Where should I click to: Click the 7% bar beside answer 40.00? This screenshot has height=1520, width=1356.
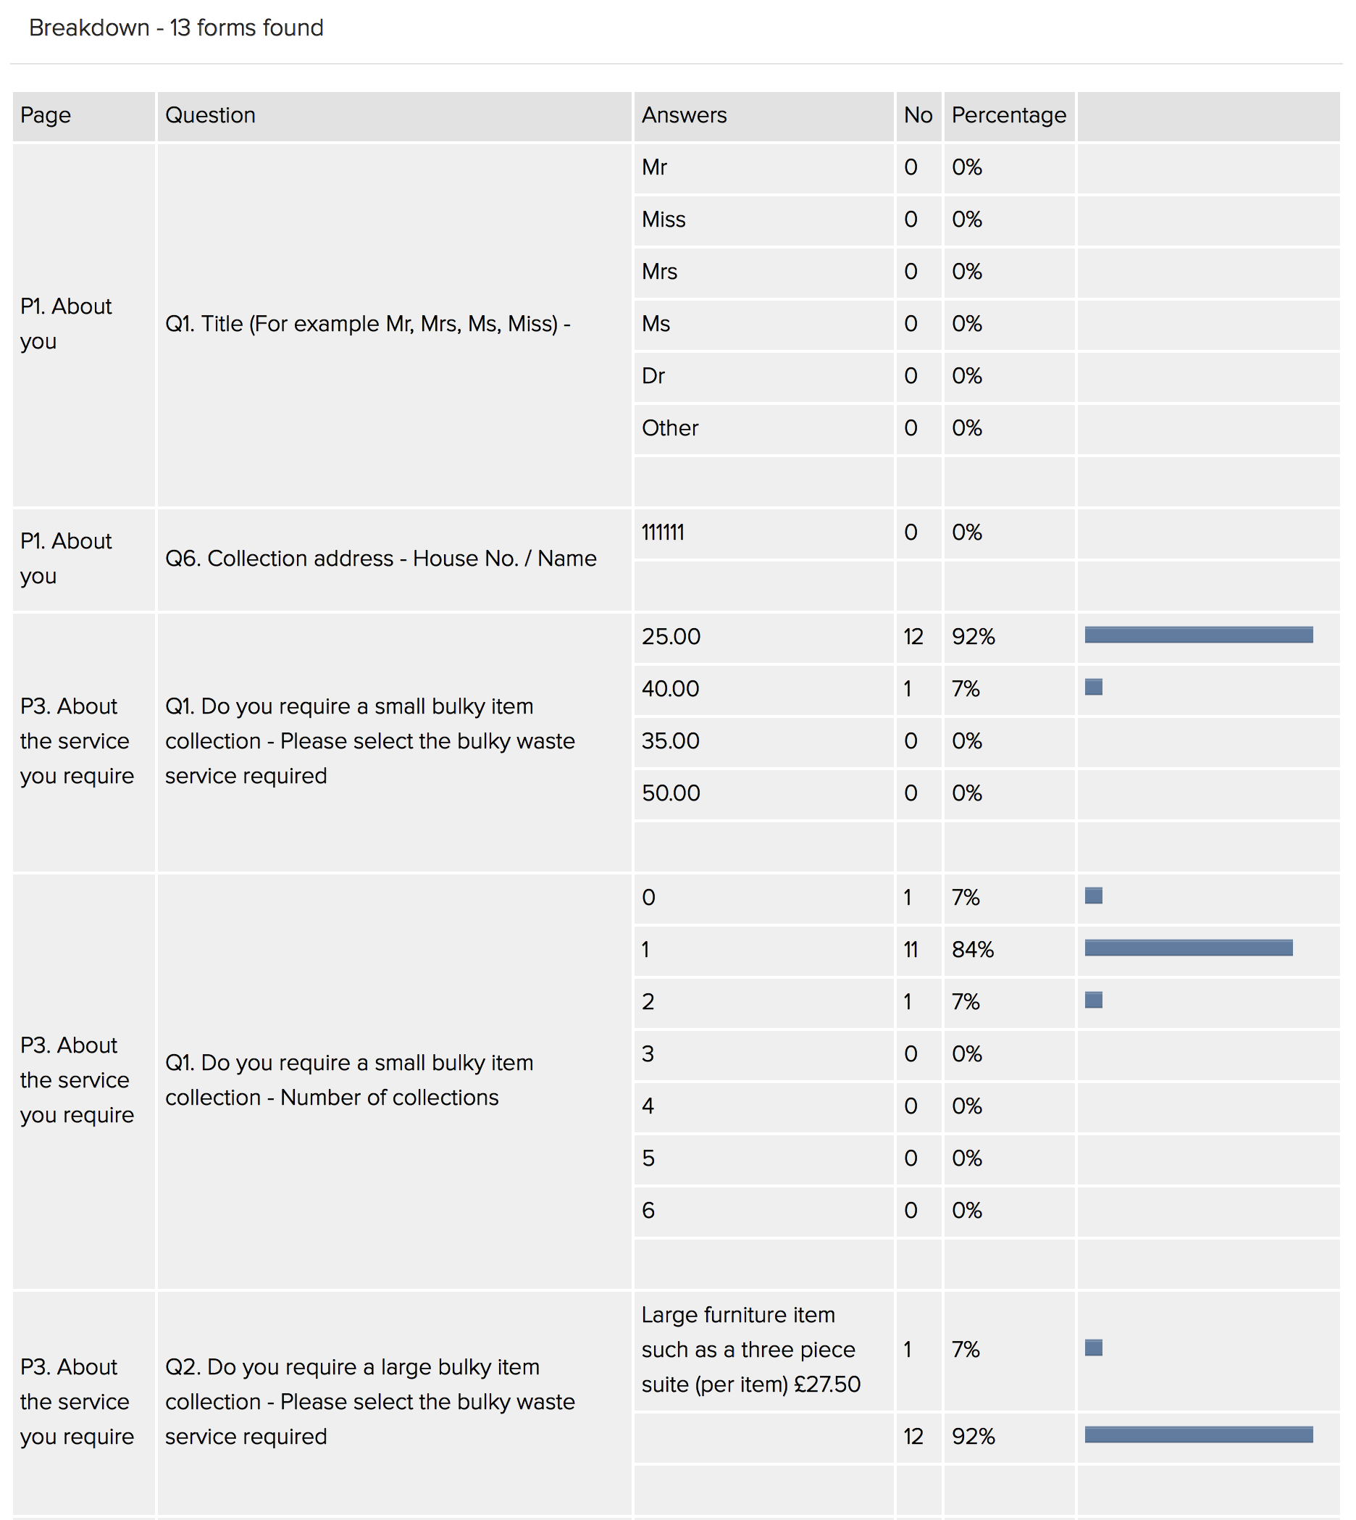click(1093, 687)
